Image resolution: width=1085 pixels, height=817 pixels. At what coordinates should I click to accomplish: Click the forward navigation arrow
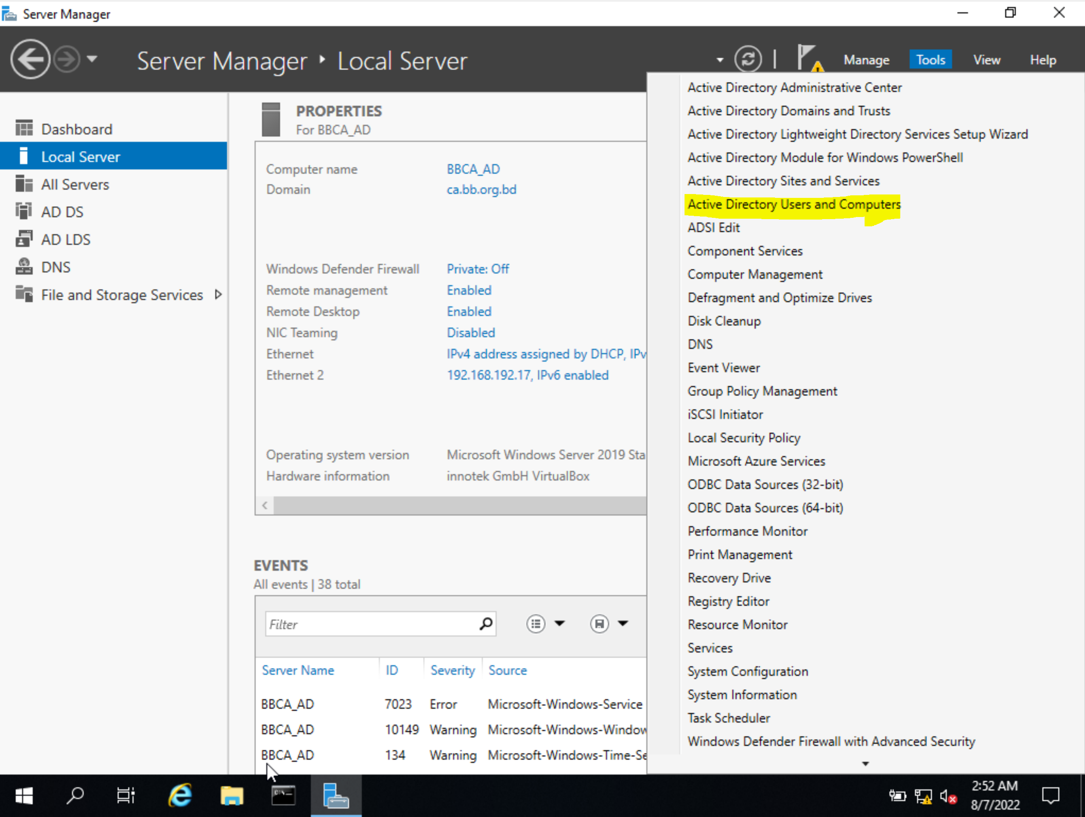(67, 59)
